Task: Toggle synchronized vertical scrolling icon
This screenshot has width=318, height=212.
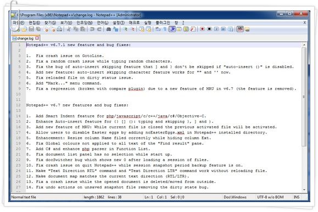Action: 142,29
